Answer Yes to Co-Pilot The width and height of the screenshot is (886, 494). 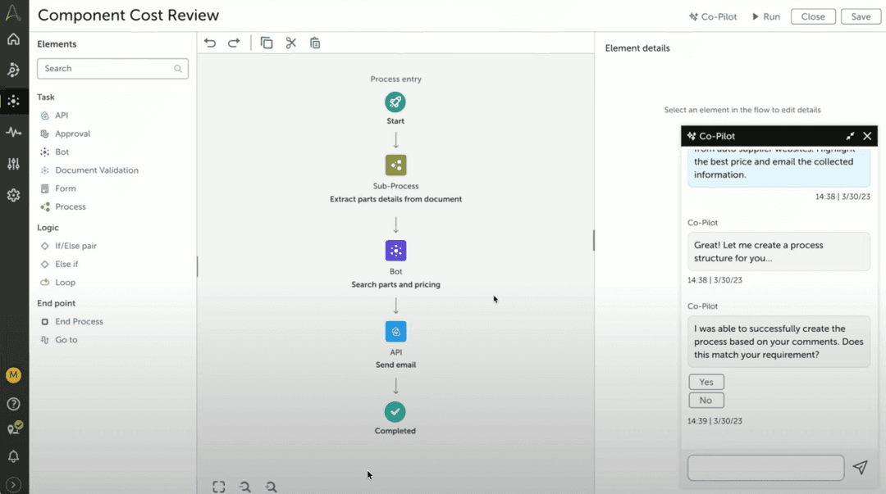[x=706, y=383]
